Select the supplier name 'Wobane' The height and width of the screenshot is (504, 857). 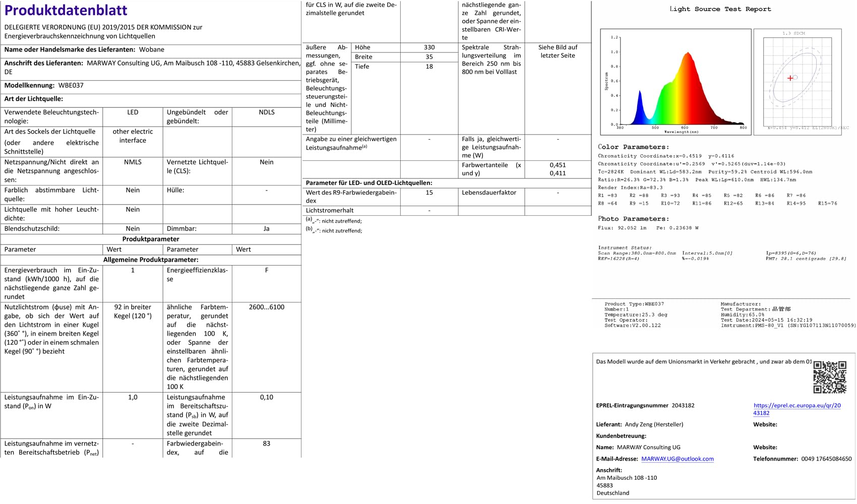(x=151, y=49)
